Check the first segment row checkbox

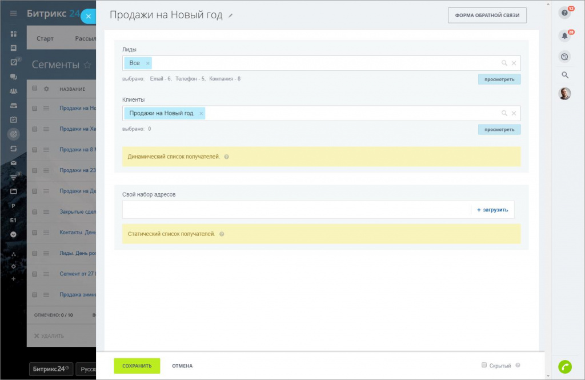click(x=35, y=108)
